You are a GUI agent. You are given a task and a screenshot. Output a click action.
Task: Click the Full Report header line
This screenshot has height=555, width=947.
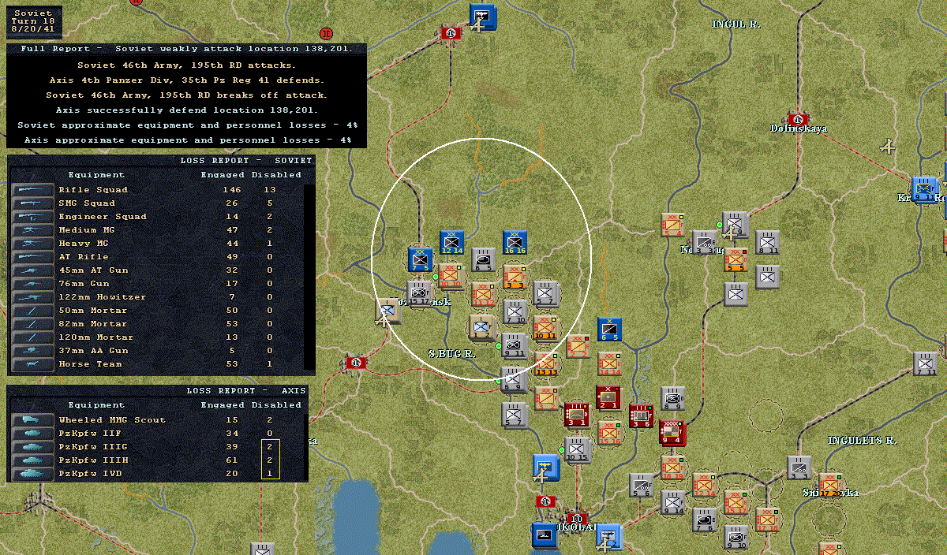(x=187, y=49)
